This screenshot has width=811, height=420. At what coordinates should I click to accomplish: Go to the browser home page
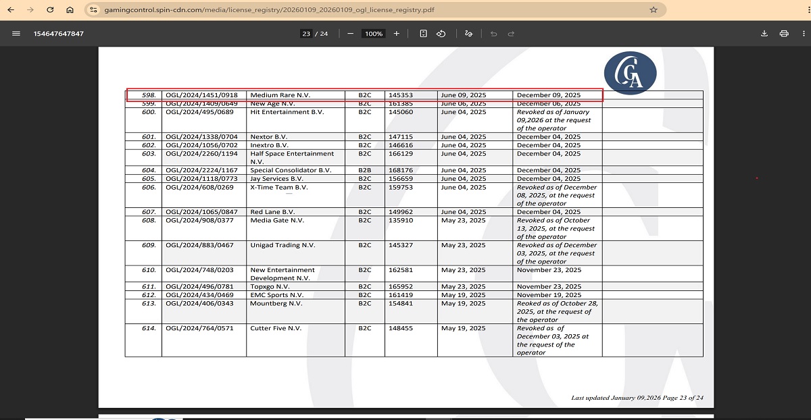pos(70,10)
